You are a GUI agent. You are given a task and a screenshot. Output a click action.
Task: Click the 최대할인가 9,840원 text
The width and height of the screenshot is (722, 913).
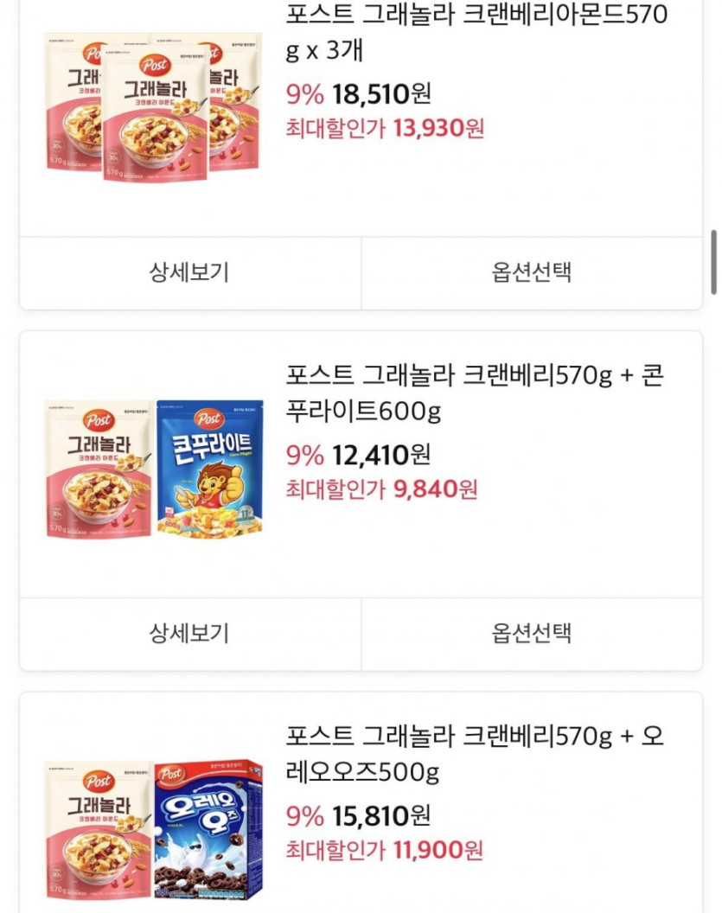381,489
